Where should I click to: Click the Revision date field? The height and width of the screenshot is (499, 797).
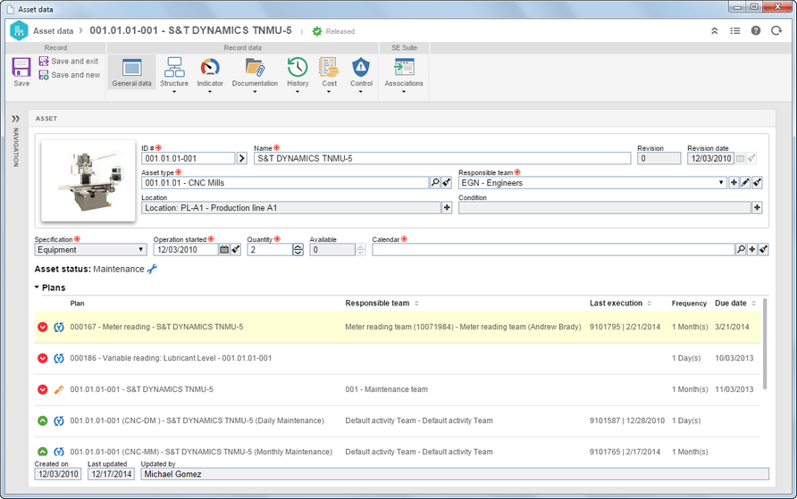(x=710, y=158)
